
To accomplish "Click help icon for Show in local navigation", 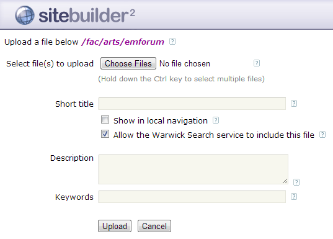I will tap(216, 120).
